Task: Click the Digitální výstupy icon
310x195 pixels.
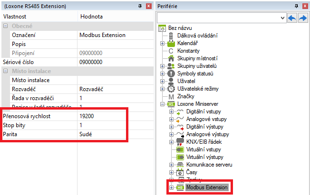Action: [x=180, y=127]
